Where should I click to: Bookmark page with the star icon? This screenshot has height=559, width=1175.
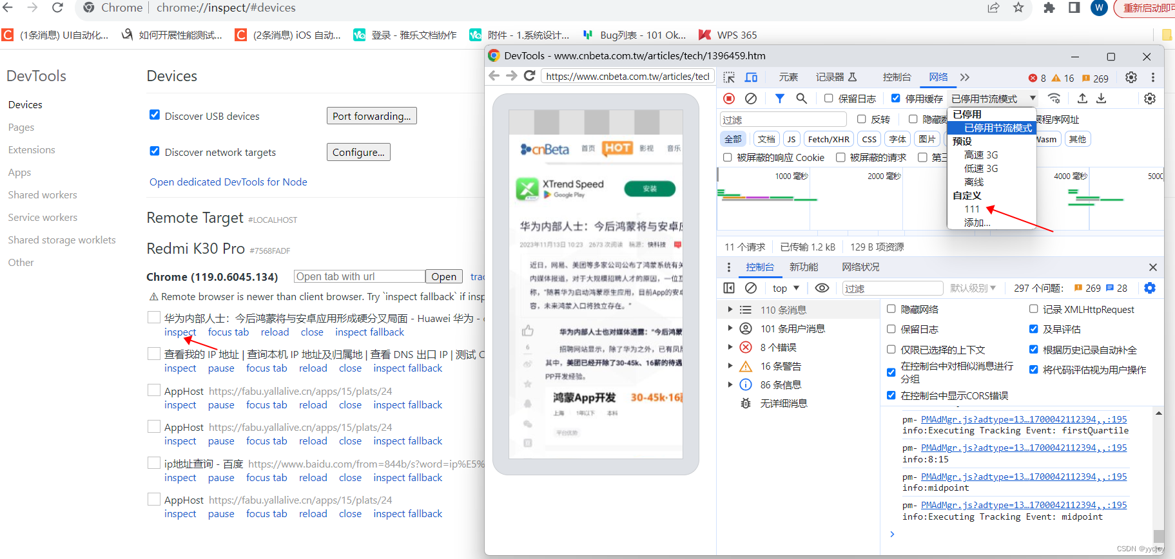point(1018,8)
